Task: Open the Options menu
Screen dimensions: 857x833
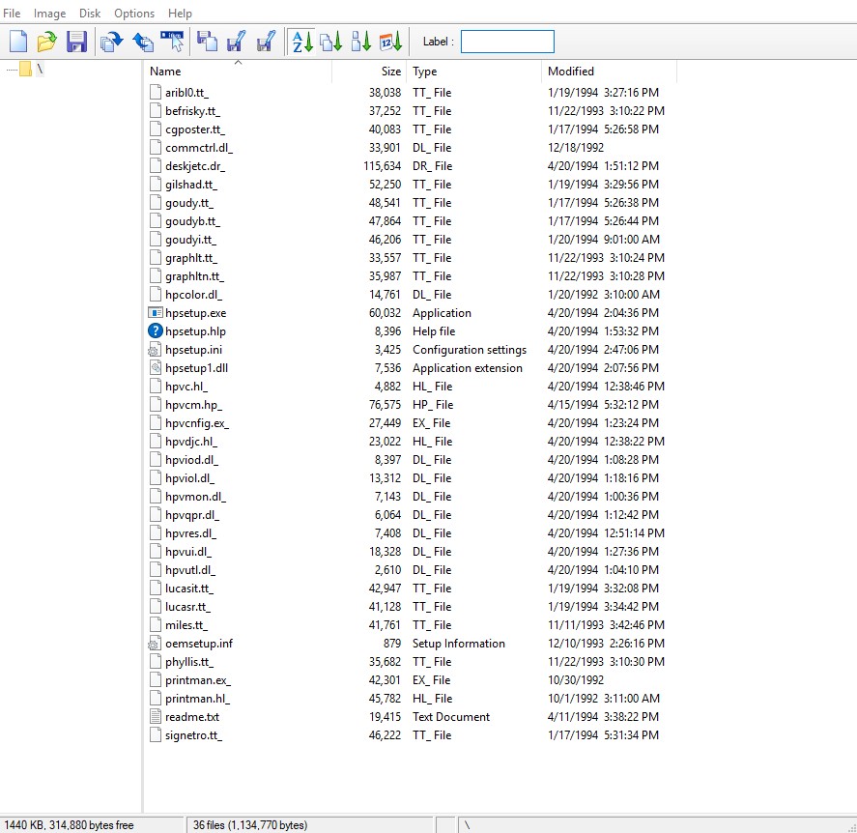Action: [134, 14]
